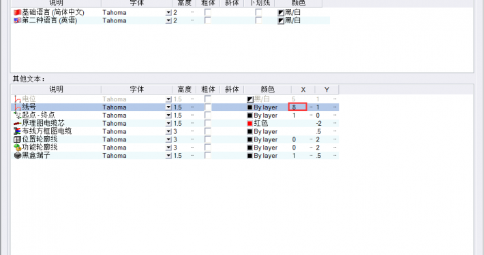This screenshot has width=484, height=255.
Task: Enable bold for the 原理图电缆芯 row
Action: point(208,123)
